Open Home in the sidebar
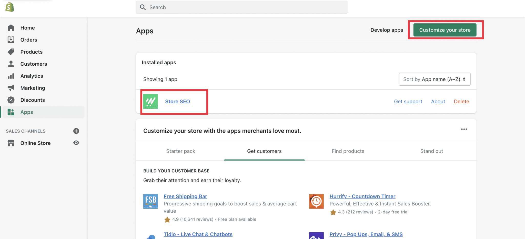 [x=28, y=28]
